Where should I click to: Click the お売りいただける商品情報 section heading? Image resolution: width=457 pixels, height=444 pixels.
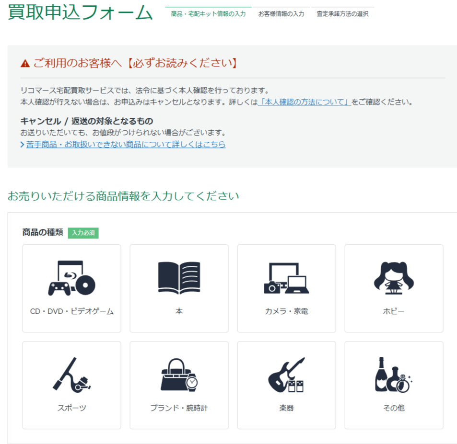click(123, 196)
